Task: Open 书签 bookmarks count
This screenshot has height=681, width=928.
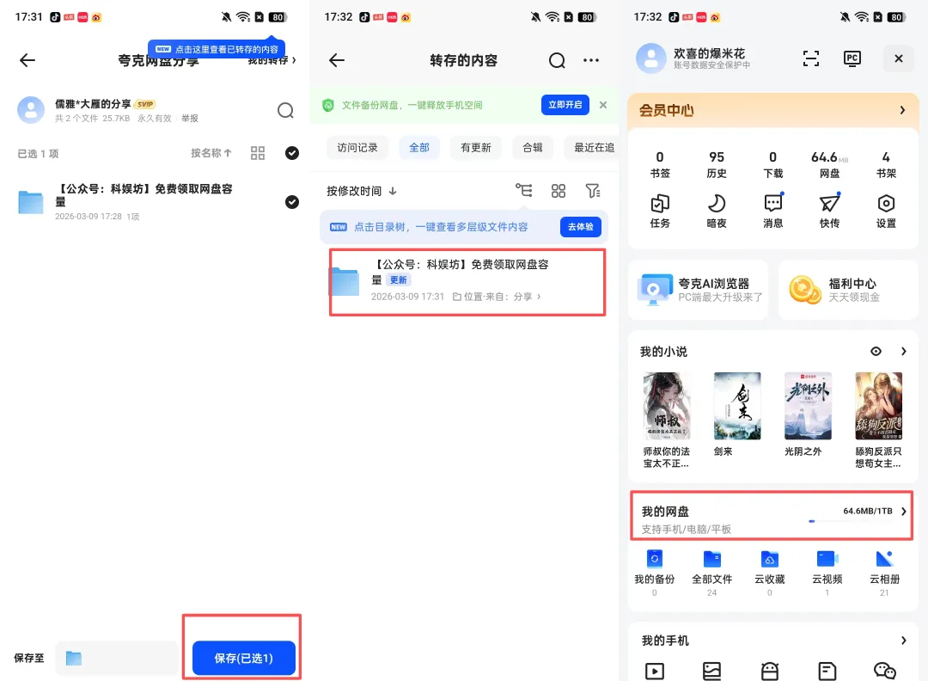Action: click(660, 164)
